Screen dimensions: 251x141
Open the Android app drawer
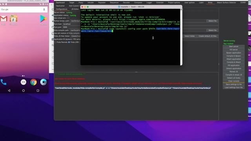pos(24,82)
